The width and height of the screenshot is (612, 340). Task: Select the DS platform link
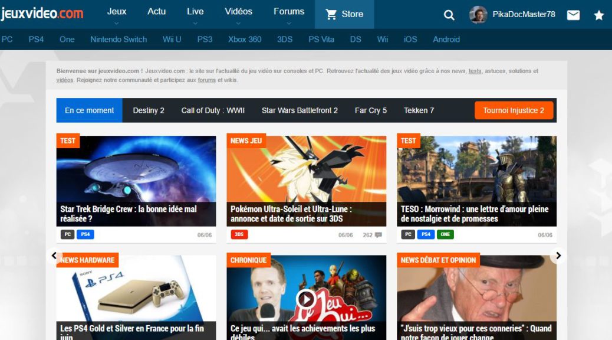tap(356, 40)
